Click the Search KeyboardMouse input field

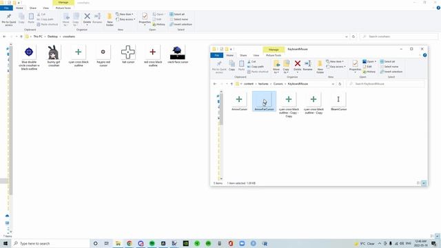(386, 84)
